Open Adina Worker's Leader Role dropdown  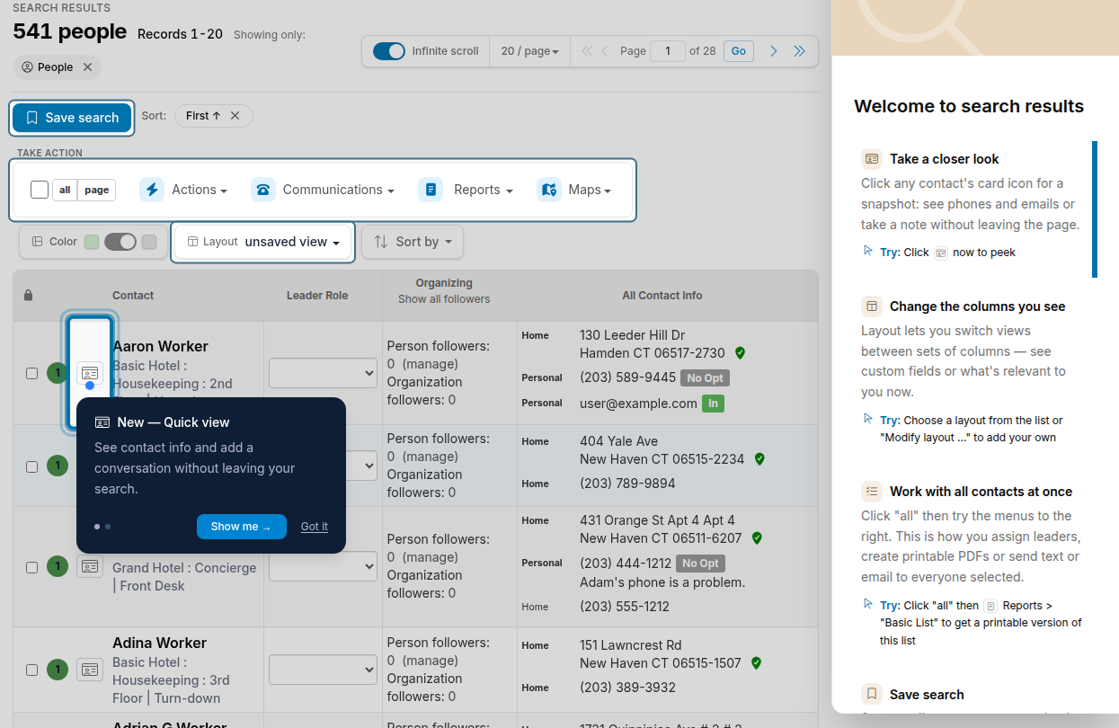tap(323, 670)
